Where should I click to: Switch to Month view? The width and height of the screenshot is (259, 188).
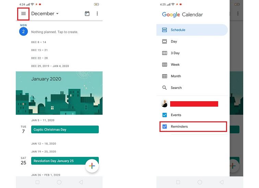click(192, 76)
